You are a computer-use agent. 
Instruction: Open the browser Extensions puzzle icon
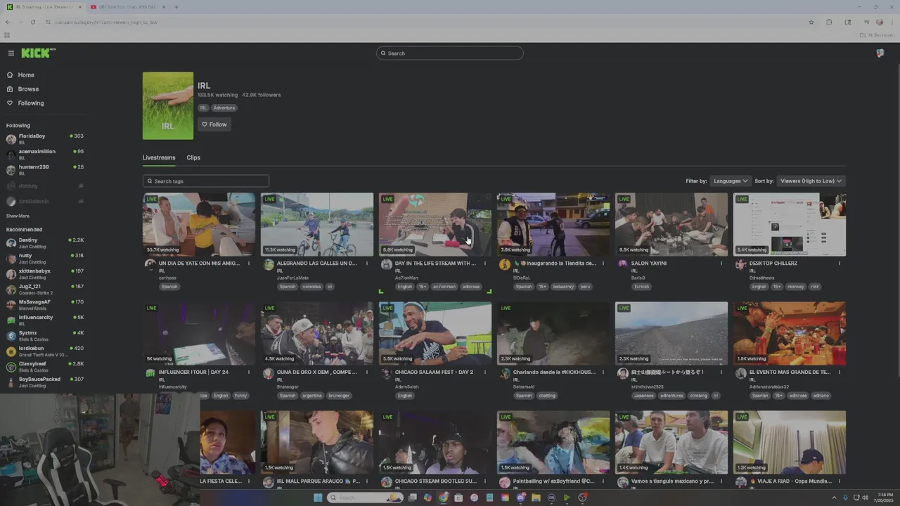829,22
